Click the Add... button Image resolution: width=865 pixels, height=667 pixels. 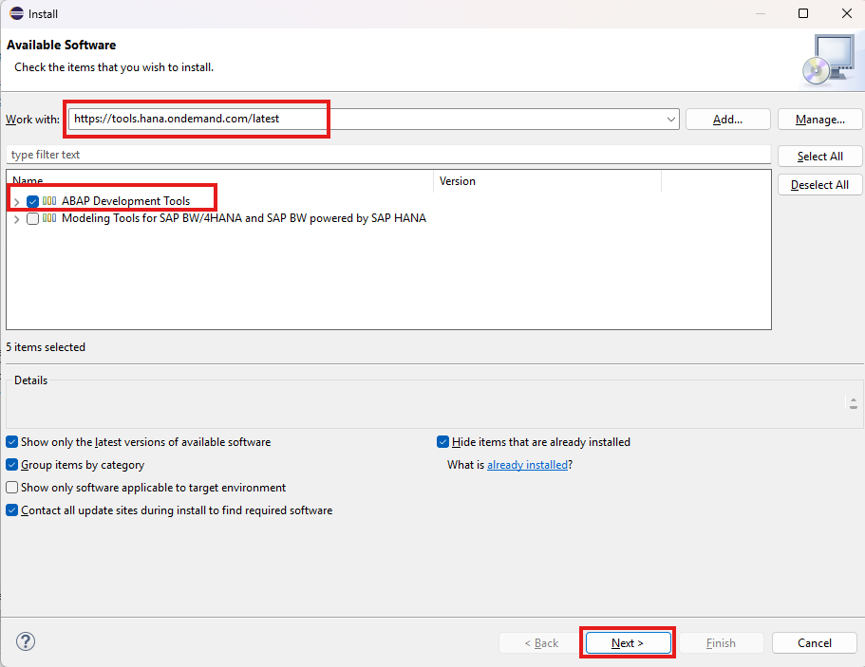(x=727, y=119)
